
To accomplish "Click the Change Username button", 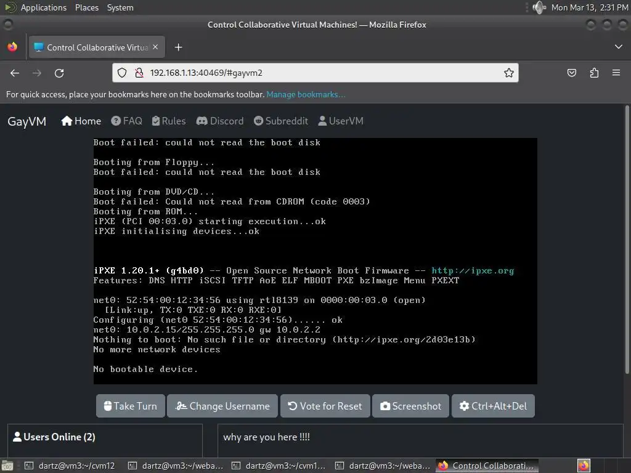I will pyautogui.click(x=222, y=406).
